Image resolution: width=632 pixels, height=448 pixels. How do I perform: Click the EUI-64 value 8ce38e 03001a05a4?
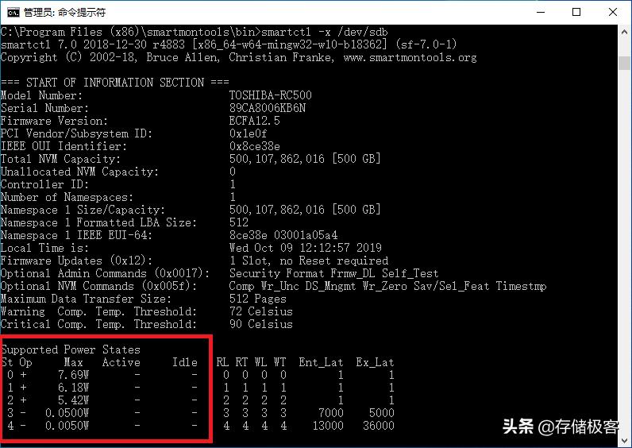pos(283,234)
